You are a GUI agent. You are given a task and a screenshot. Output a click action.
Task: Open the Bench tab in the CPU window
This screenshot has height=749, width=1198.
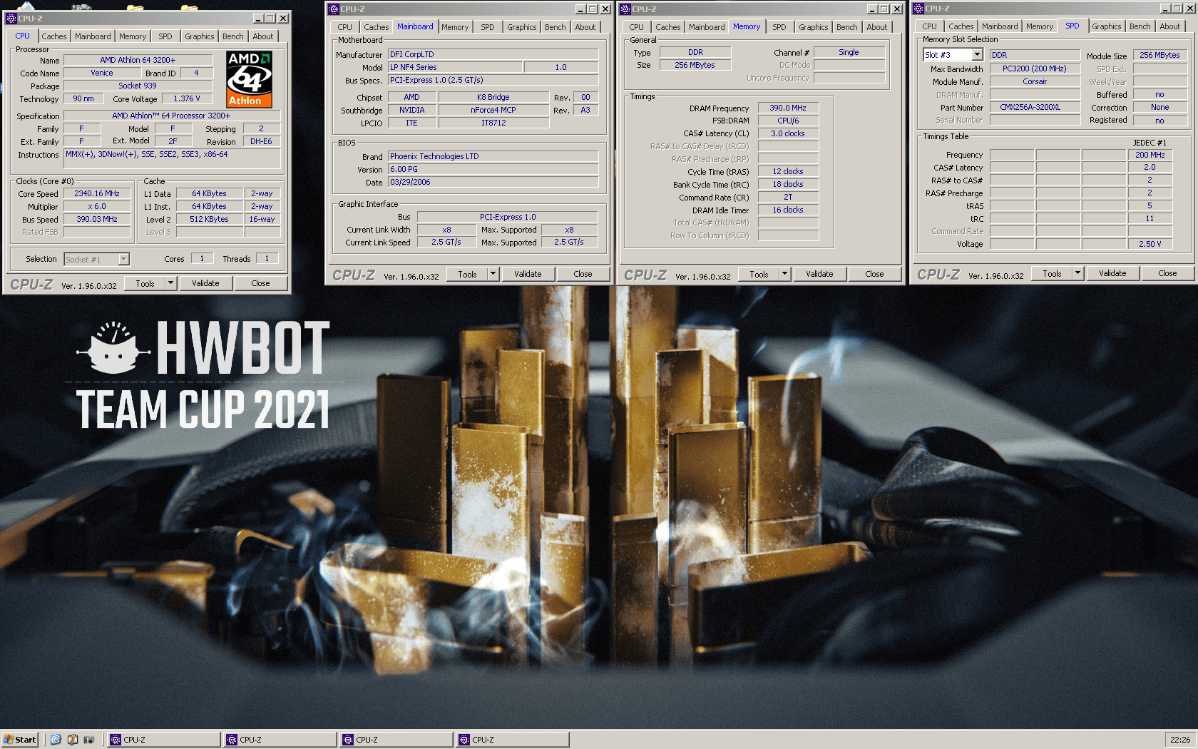point(232,36)
